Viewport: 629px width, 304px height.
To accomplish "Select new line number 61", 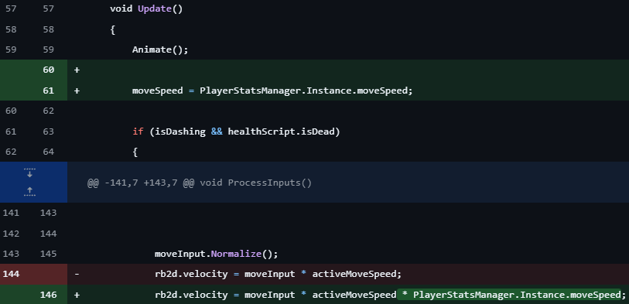I will (x=48, y=91).
